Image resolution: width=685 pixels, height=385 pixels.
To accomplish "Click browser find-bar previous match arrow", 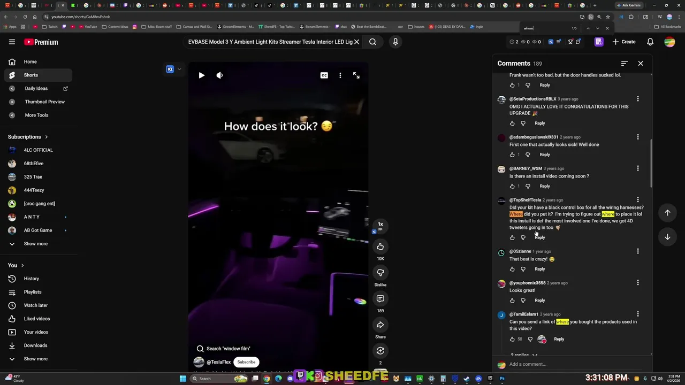I will click(x=588, y=28).
